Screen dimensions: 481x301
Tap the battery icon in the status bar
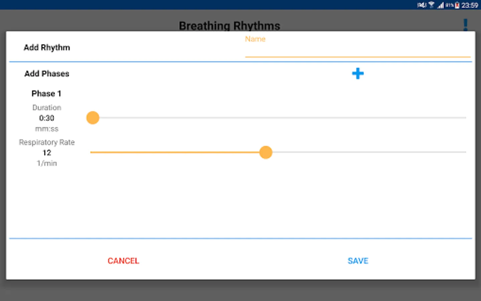coord(457,5)
